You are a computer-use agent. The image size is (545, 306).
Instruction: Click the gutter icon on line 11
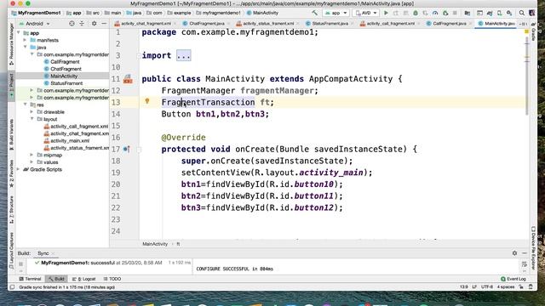pos(128,79)
